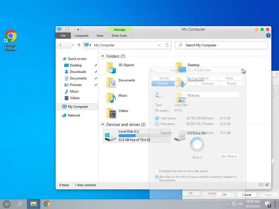The width and height of the screenshot is (279, 209).
Task: Expand the ribbon chevron near Help
Action: click(x=262, y=36)
